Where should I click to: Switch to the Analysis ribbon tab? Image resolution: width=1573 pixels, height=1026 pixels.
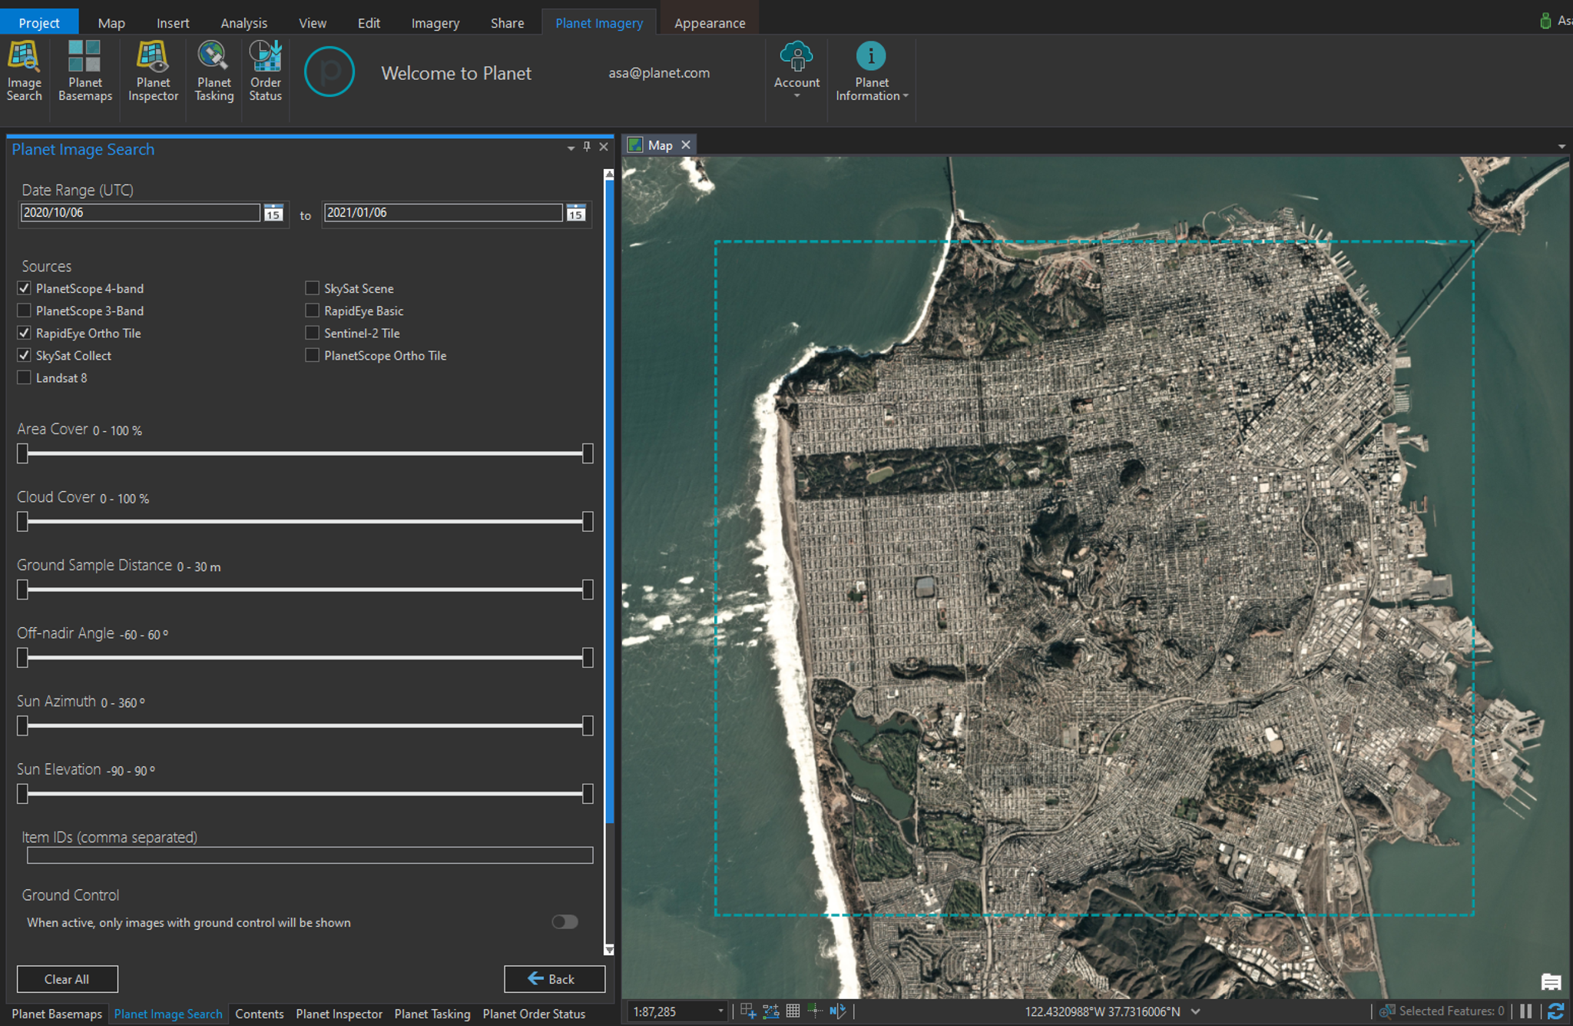point(243,23)
